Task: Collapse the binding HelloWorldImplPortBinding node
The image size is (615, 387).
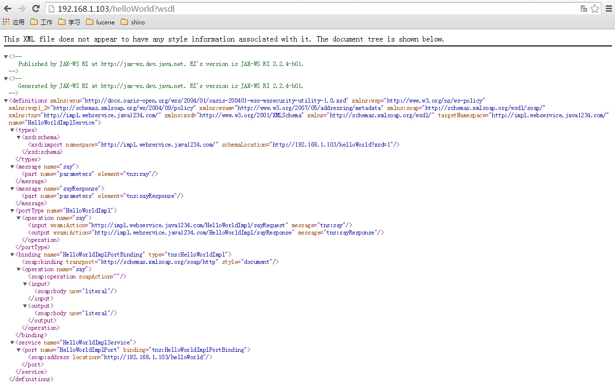Action: [x=12, y=255]
